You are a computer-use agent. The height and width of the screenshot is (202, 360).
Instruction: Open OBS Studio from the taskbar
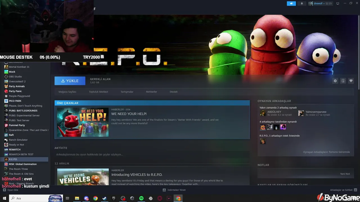pos(123,198)
